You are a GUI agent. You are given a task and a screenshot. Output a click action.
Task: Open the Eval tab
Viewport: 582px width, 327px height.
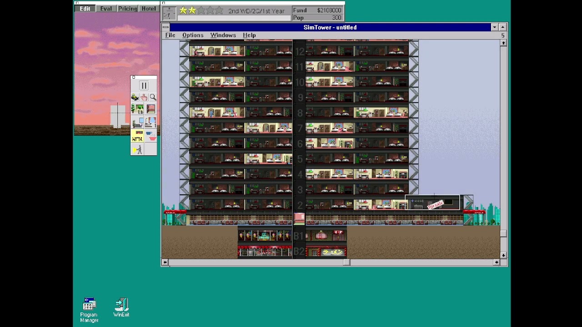tap(106, 9)
